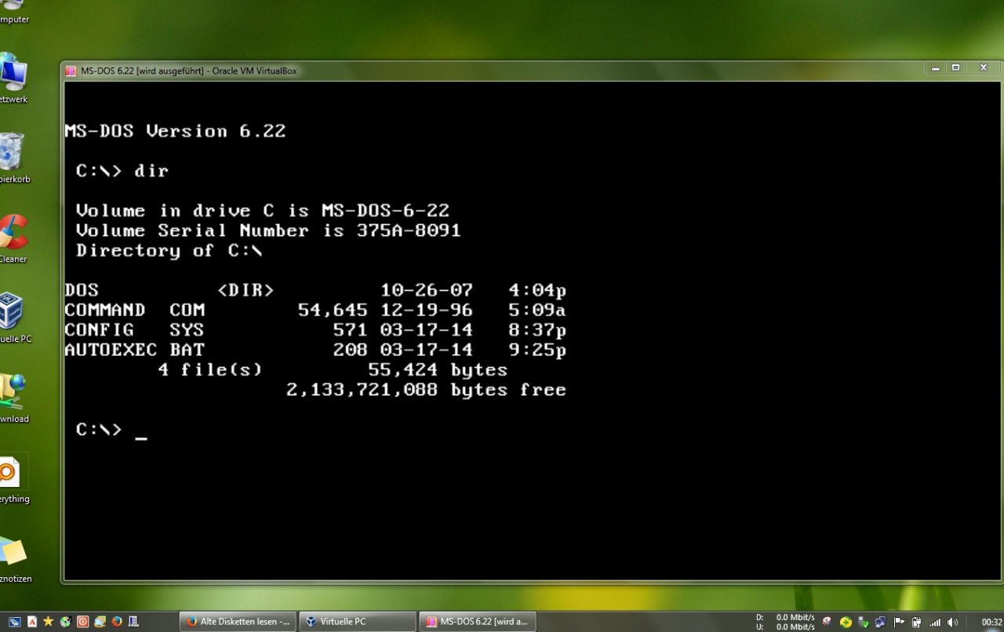Click the VirtualBox window title bar icon
Image resolution: width=1004 pixels, height=632 pixels.
coord(71,71)
